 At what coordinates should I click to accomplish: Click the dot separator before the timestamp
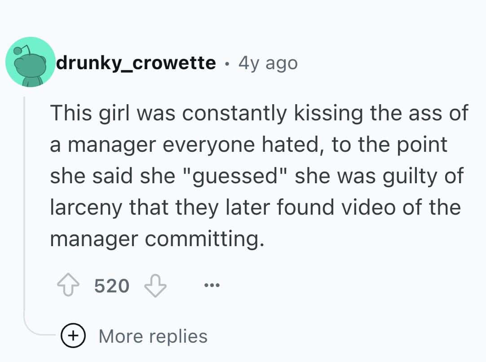[227, 63]
